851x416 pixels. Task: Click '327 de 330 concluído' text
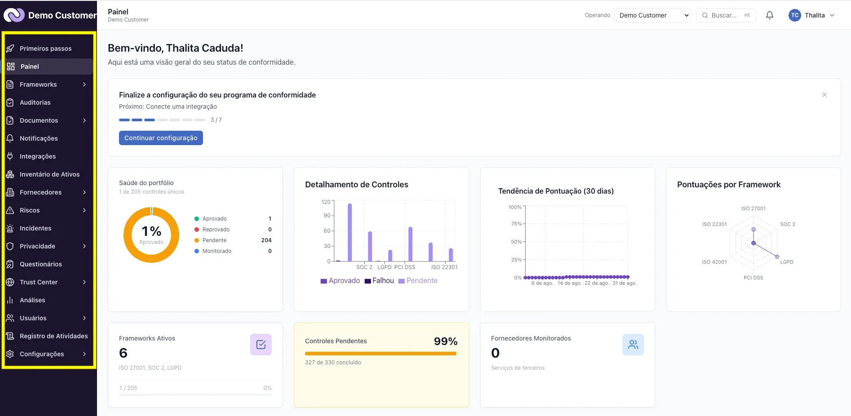333,363
